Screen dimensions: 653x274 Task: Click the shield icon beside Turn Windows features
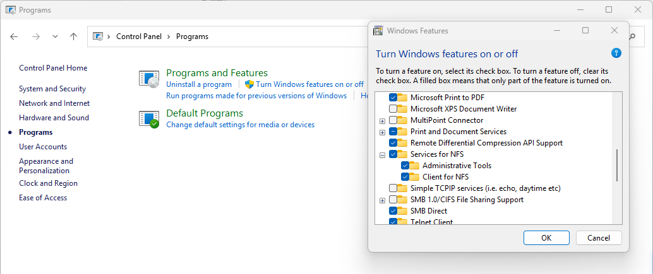(249, 84)
